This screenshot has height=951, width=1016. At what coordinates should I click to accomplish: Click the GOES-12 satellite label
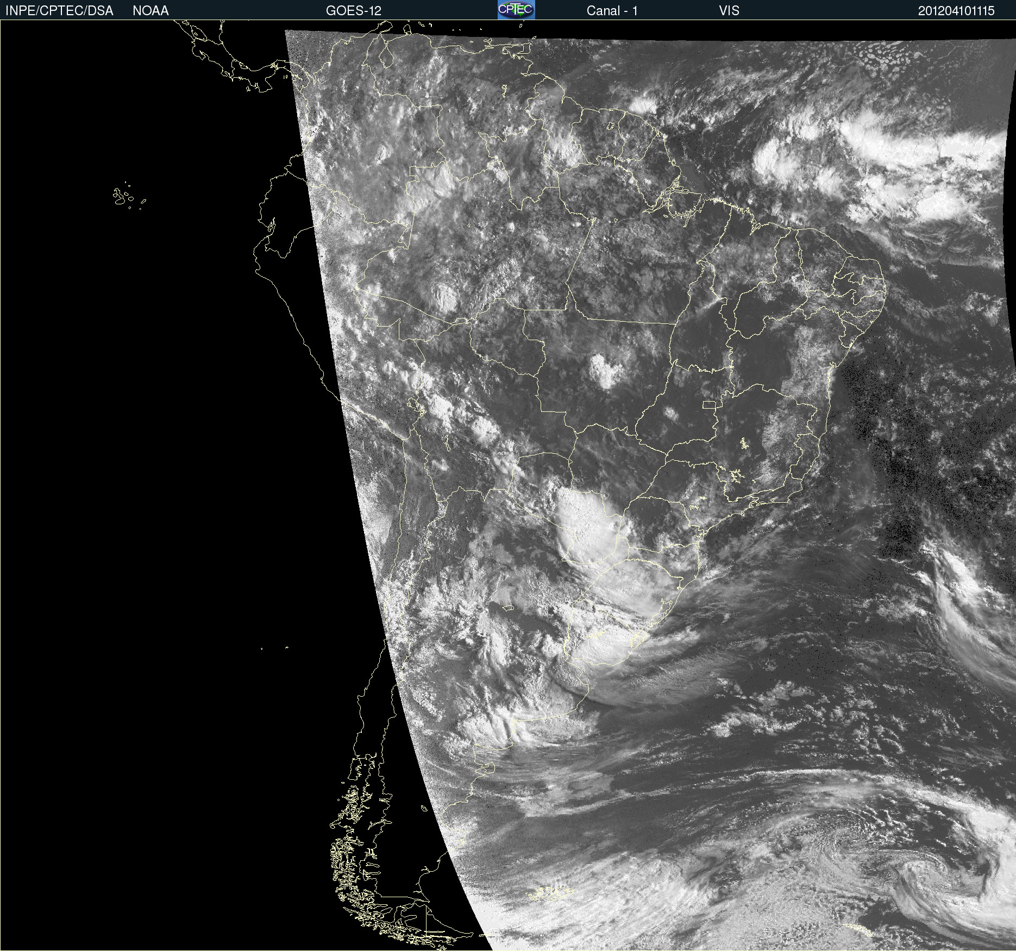tap(354, 11)
